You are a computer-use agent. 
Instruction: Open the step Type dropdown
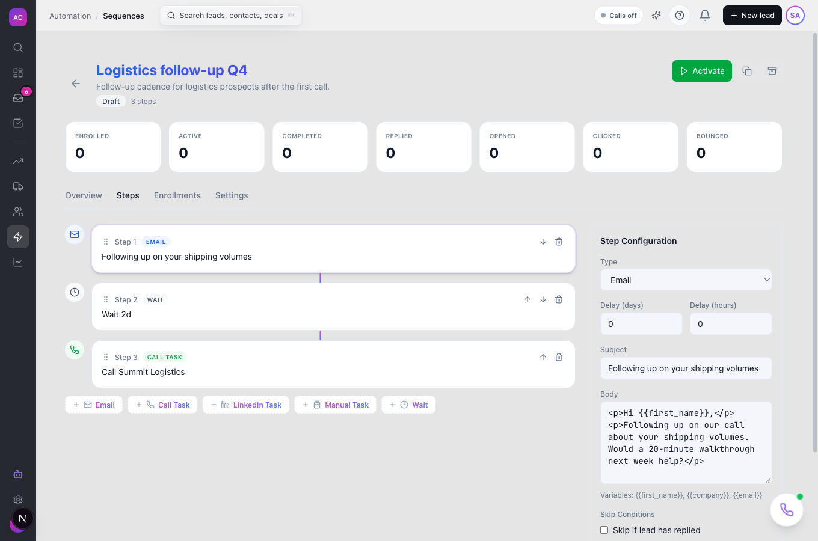point(686,280)
